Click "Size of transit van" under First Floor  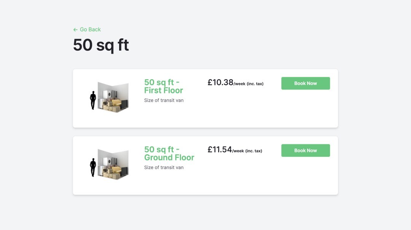(x=164, y=101)
